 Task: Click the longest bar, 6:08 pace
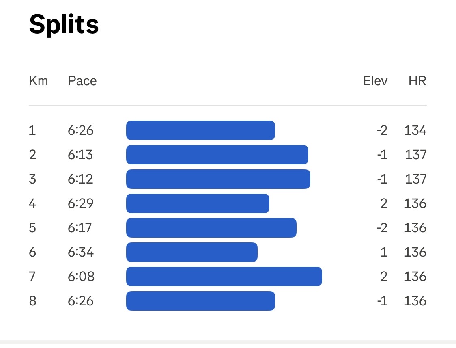coord(224,277)
